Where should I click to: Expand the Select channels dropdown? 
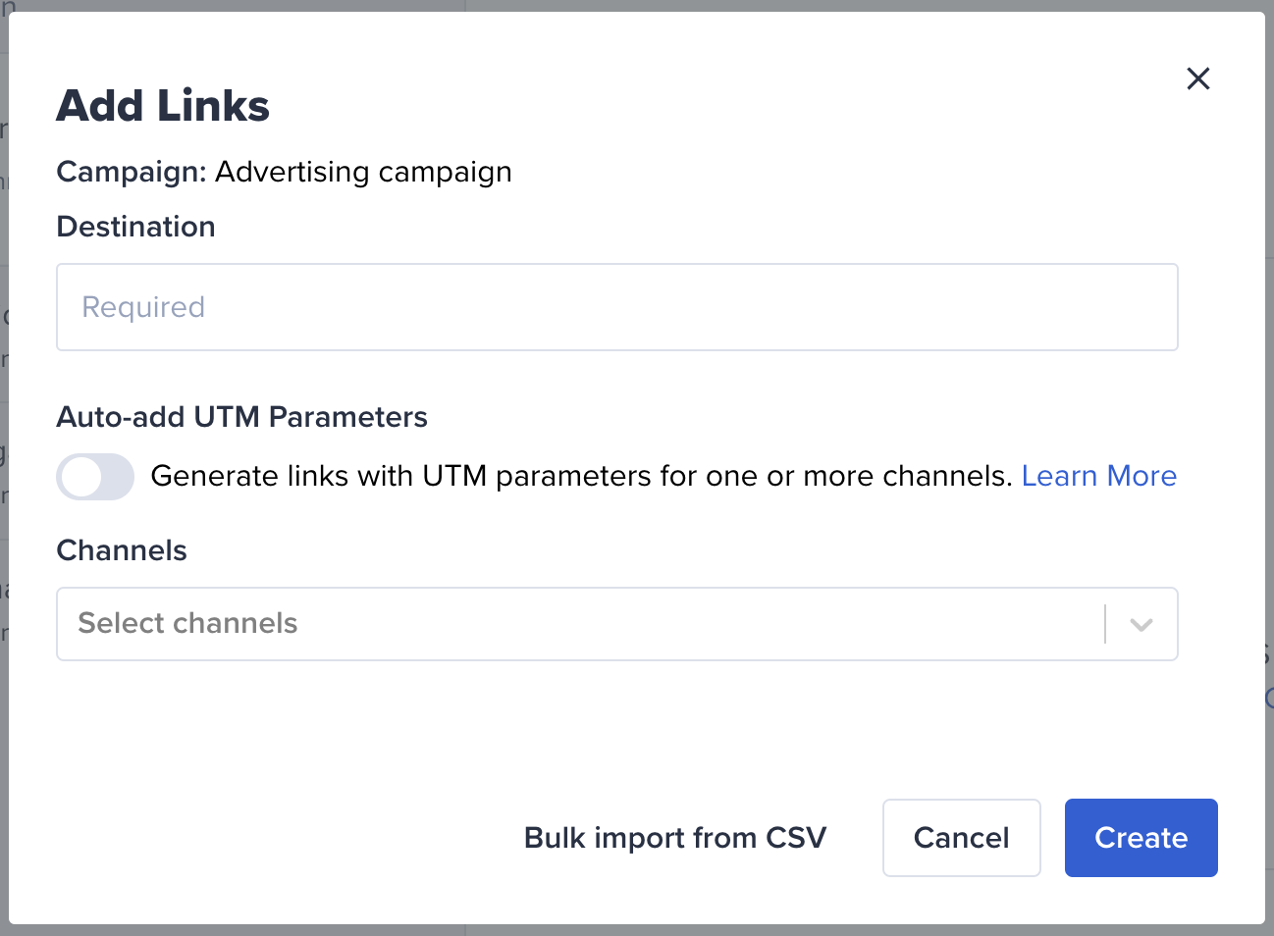[616, 624]
